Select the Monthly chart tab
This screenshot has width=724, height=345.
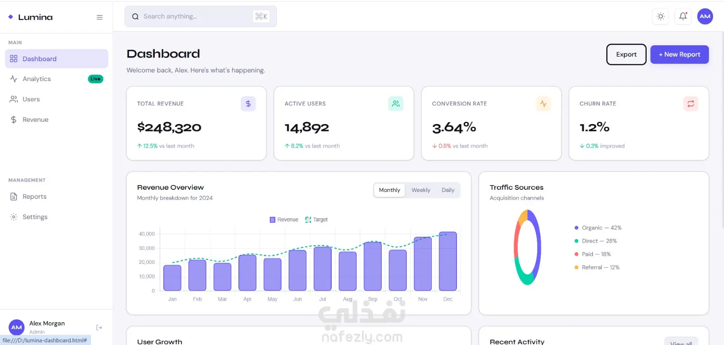point(390,190)
